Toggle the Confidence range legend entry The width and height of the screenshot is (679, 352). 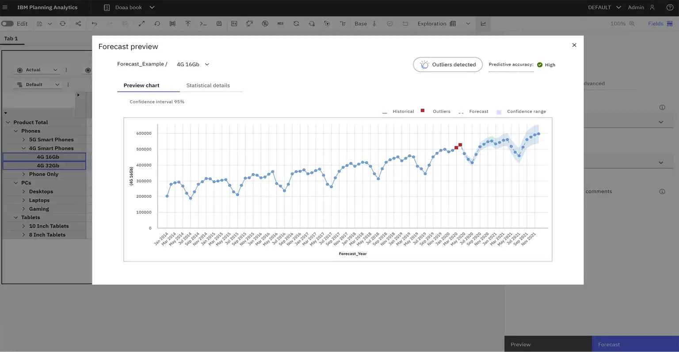(x=521, y=112)
